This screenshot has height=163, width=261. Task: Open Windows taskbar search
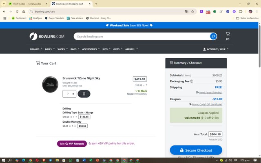click(10, 160)
